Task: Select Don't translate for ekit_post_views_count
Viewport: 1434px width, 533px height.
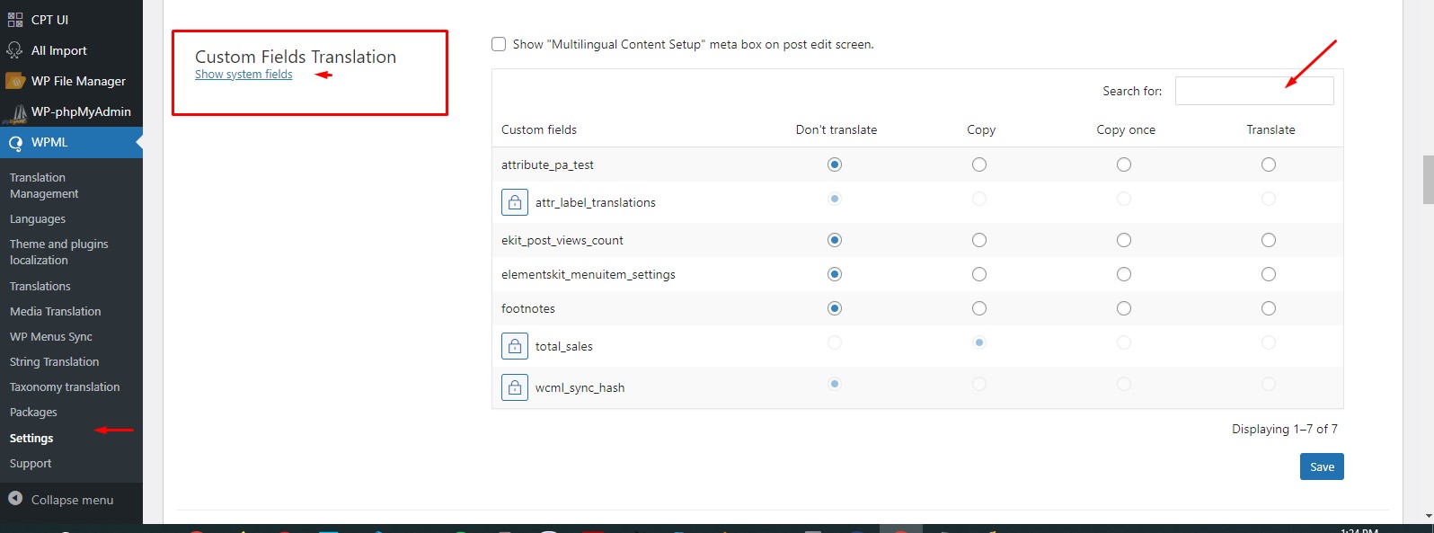Action: coord(835,240)
